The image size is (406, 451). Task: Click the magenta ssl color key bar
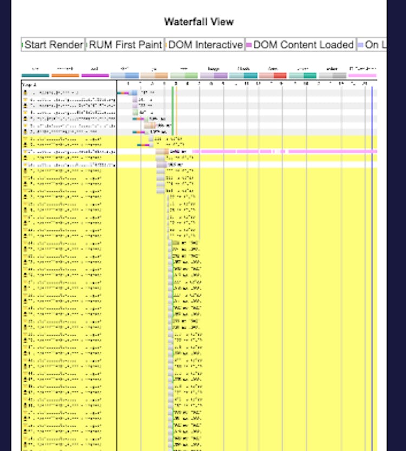pos(95,76)
